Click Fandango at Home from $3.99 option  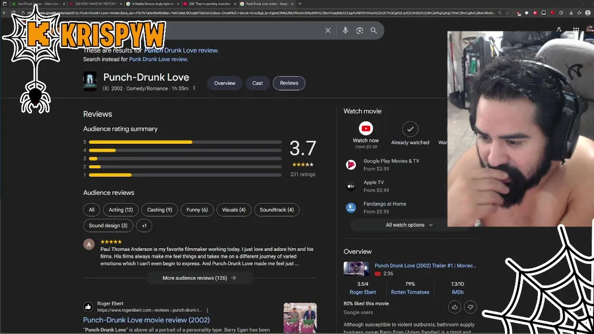click(x=385, y=207)
